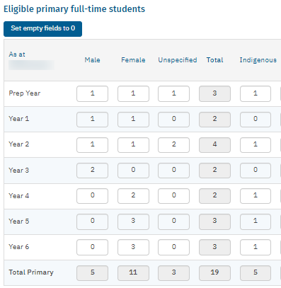Click the Year 1 Unspecified input
The width and height of the screenshot is (281, 288).
click(x=173, y=120)
